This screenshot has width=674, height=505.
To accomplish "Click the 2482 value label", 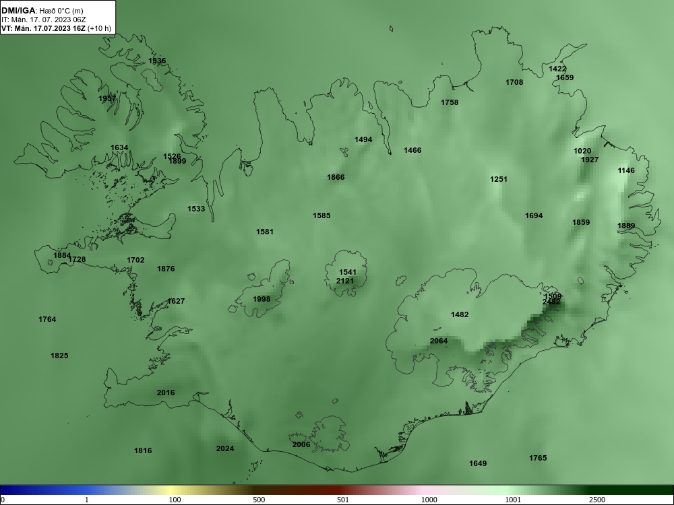I will pos(551,302).
